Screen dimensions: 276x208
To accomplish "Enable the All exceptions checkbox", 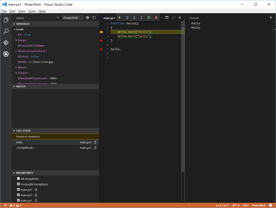I will click(x=18, y=178).
